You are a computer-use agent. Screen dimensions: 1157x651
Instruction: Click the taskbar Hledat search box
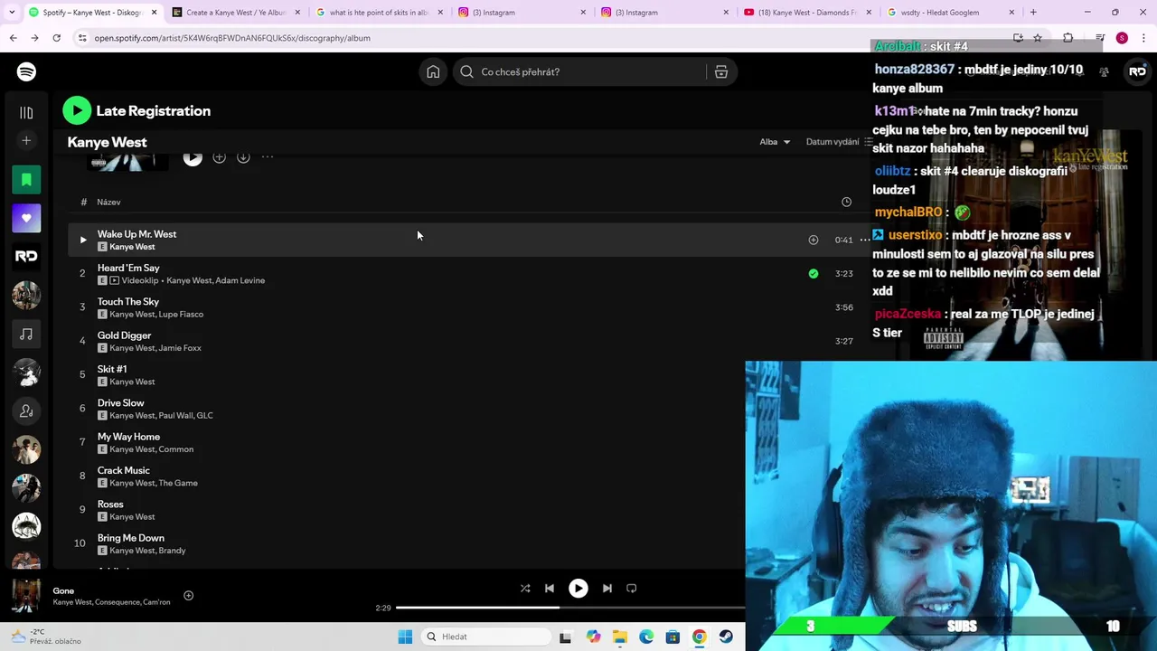click(486, 637)
